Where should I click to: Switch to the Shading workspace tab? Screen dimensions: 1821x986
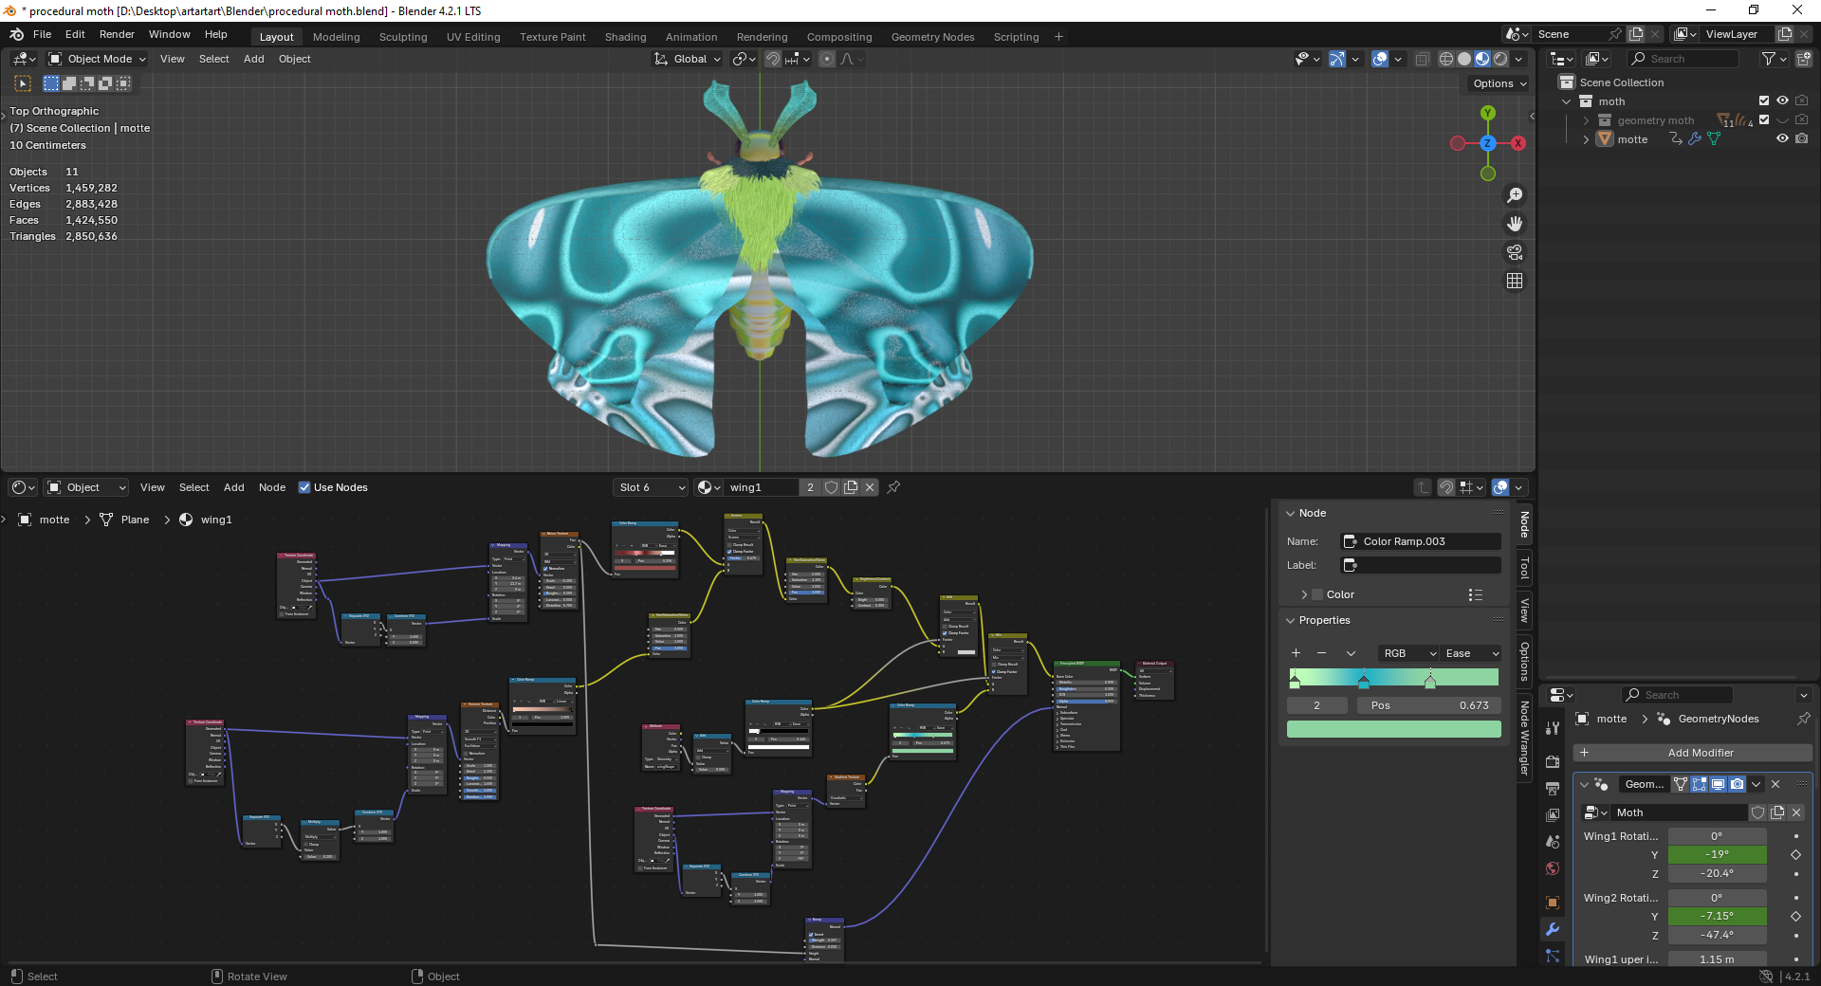(x=625, y=37)
